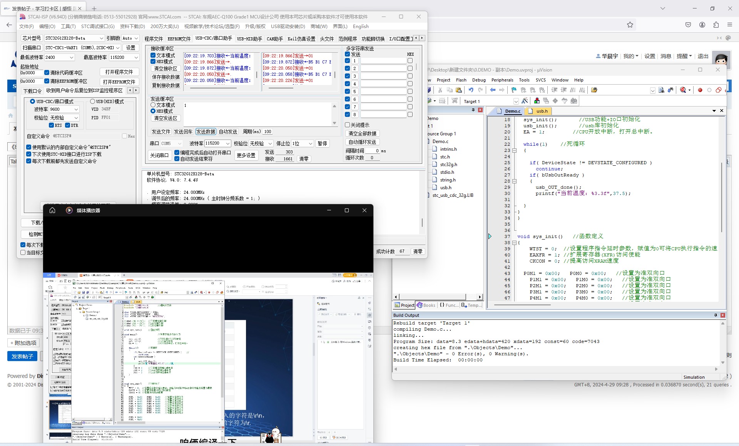This screenshot has width=739, height=446.
Task: Close µVision Project panel with red X
Action: pyautogui.click(x=480, y=110)
